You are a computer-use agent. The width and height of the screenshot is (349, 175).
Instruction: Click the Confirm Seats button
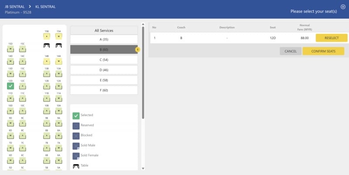coord(323,51)
